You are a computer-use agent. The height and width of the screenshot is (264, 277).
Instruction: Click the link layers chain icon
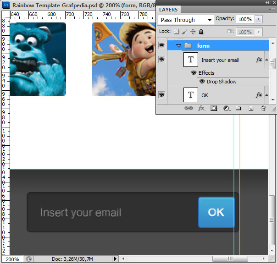(x=188, y=108)
